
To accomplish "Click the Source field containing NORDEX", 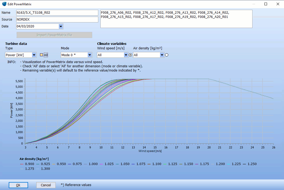I will coord(57,20).
